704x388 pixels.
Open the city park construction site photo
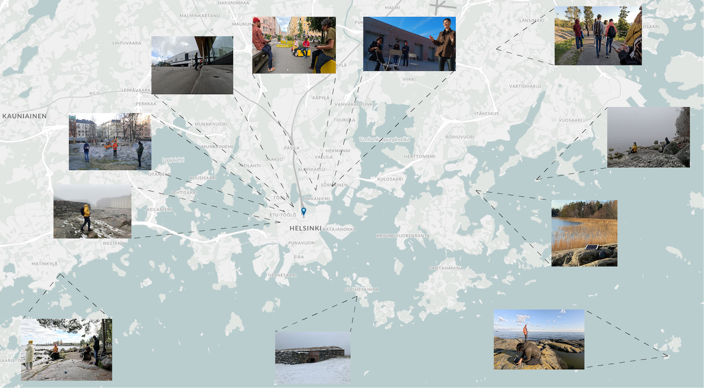110,142
